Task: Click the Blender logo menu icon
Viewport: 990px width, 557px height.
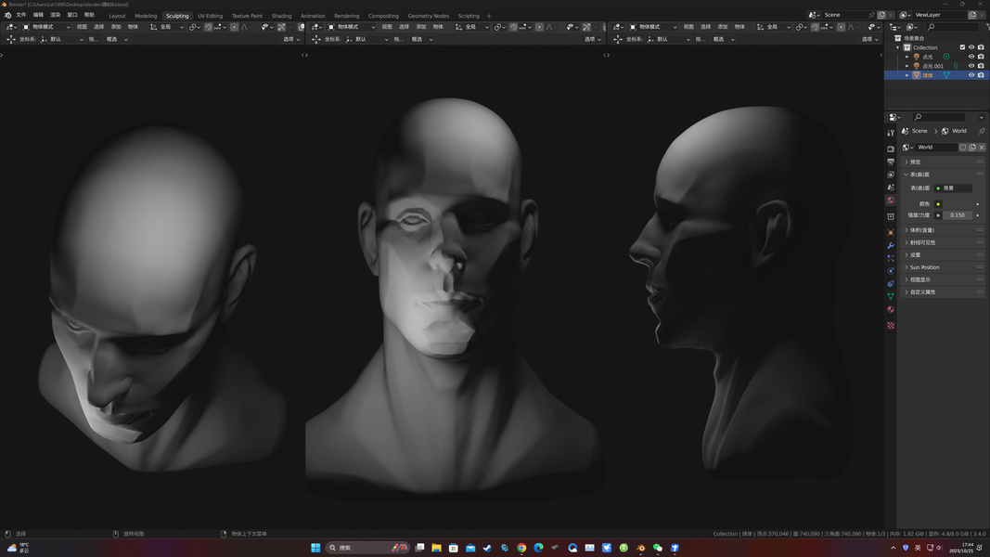Action: pyautogui.click(x=7, y=15)
